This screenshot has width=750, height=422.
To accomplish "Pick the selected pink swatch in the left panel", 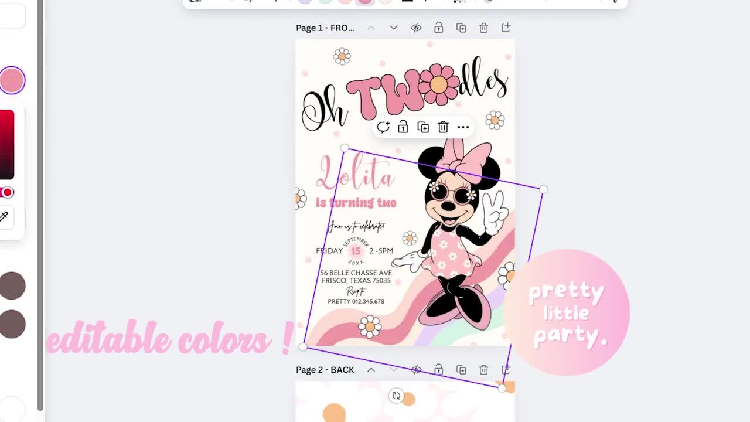I will [12, 80].
